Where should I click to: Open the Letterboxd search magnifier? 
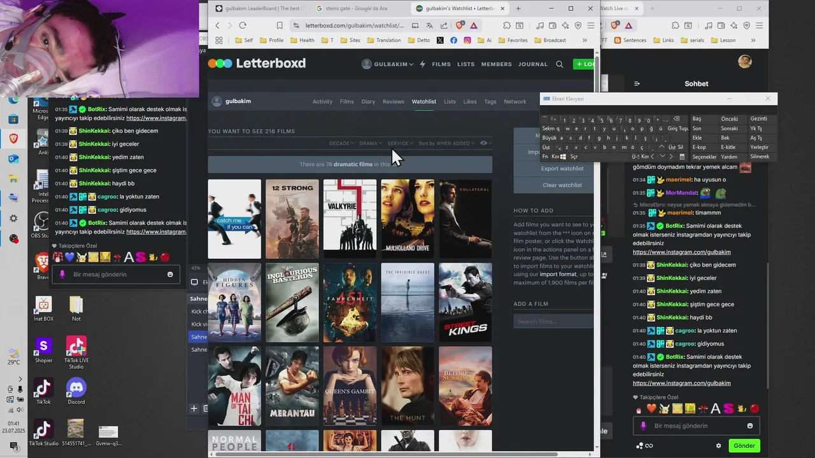click(x=560, y=64)
